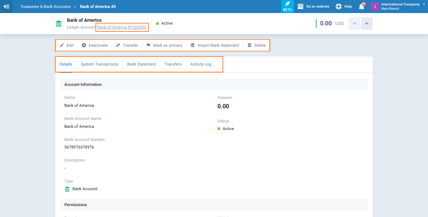
Task: Click the Deactivate stop-circle icon
Action: (84, 45)
